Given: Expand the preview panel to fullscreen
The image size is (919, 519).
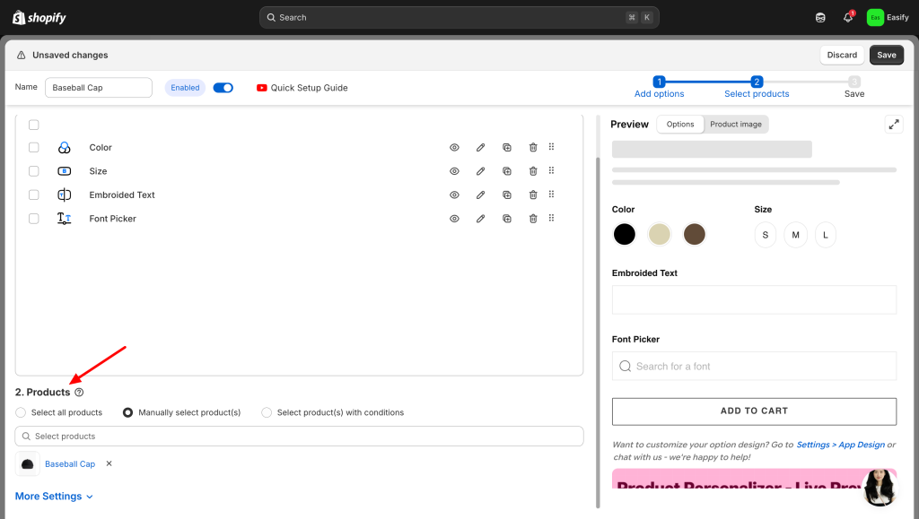Looking at the screenshot, I should [x=894, y=125].
